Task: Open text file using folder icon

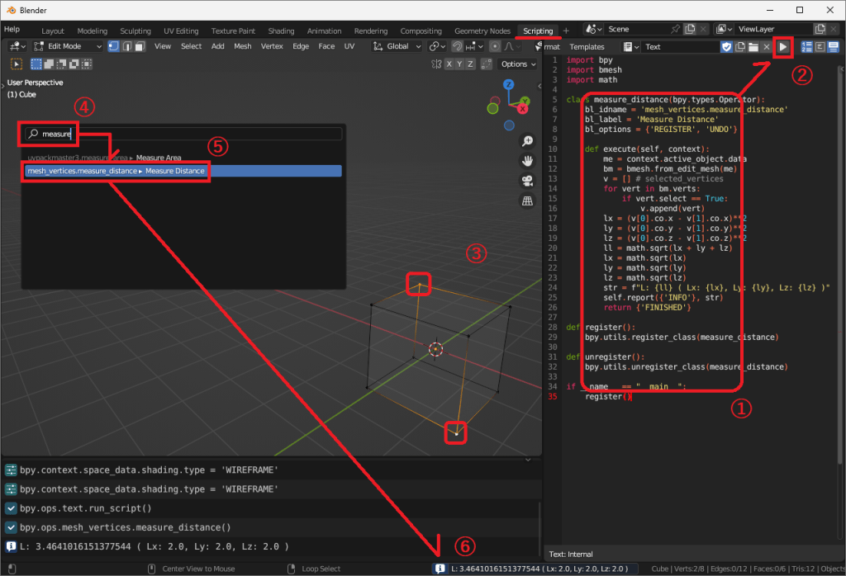Action: 753,47
